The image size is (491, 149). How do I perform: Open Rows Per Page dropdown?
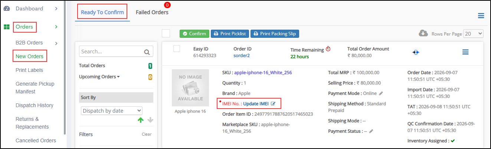(474, 33)
